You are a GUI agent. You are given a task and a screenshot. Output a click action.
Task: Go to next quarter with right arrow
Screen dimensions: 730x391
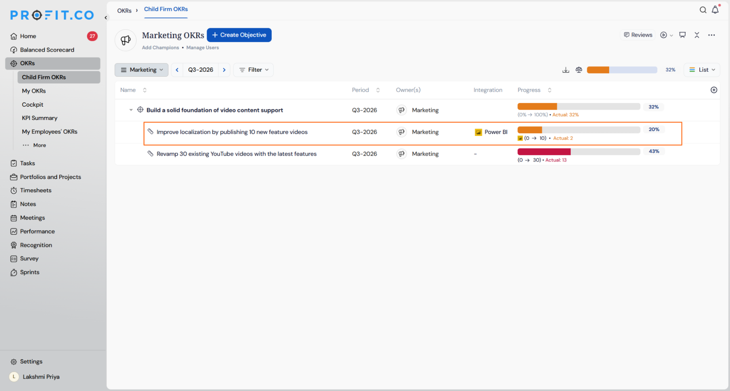point(224,70)
